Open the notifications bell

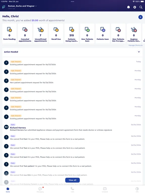[x=128, y=7]
